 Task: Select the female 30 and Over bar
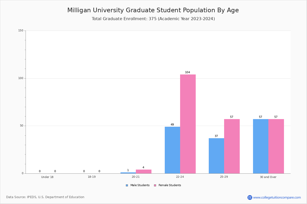pyautogui.click(x=276, y=146)
